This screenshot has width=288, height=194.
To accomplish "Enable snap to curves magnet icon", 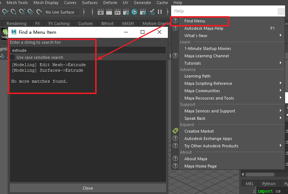I will (x=5, y=12).
